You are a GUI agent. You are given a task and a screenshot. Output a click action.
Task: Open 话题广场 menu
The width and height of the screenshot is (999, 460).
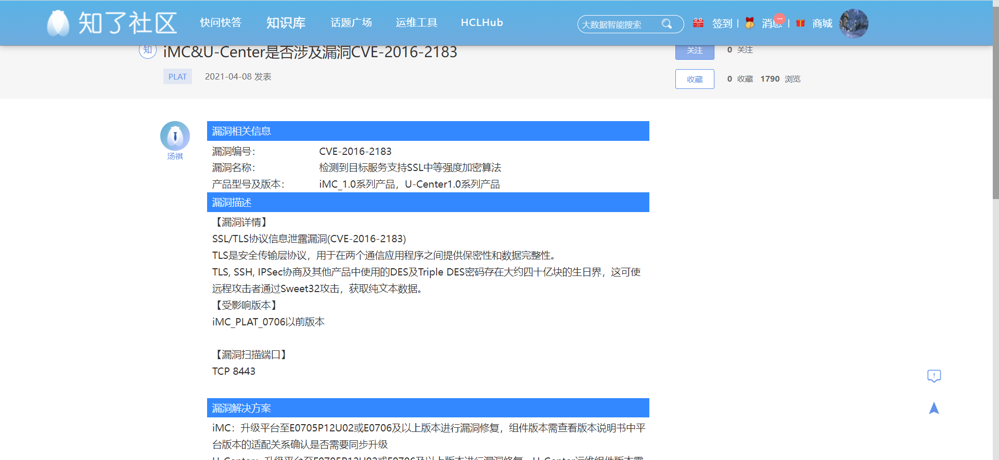(351, 23)
